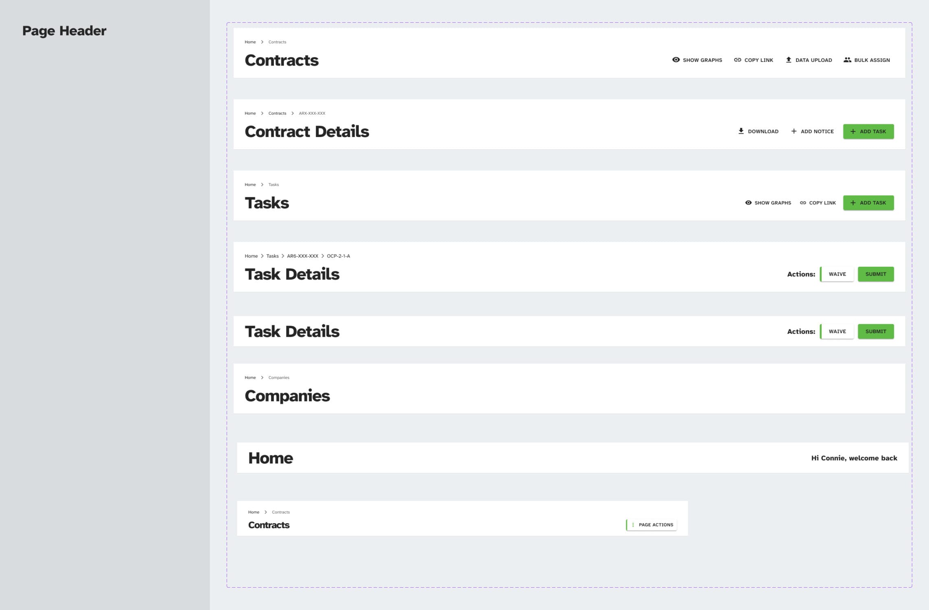Click the link icon in Contracts header
929x610 pixels.
pyautogui.click(x=737, y=60)
